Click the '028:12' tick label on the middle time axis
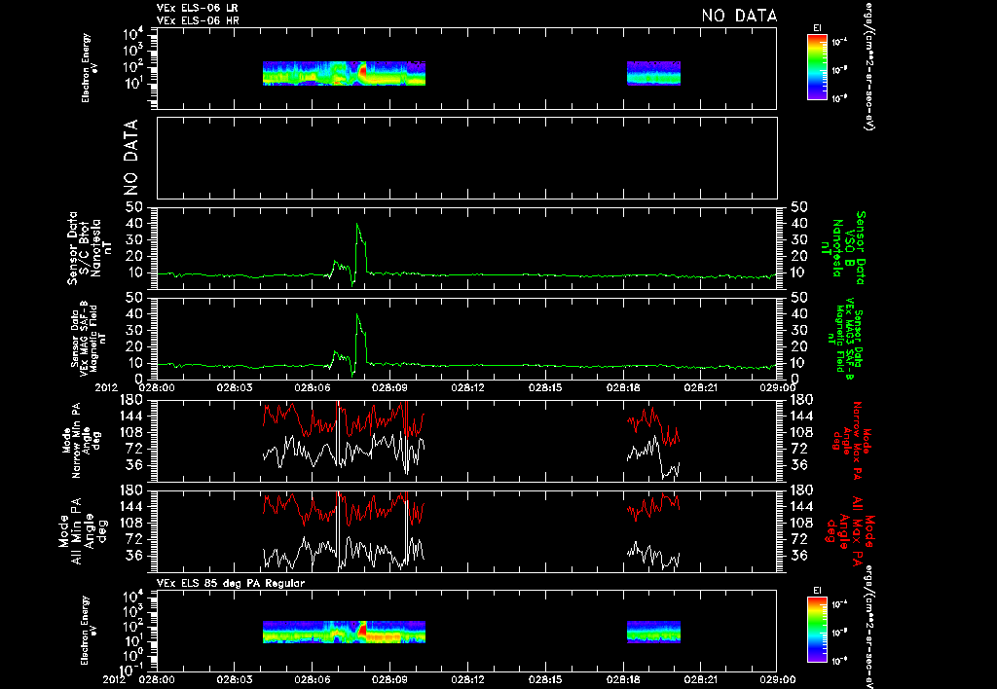The width and height of the screenshot is (997, 689). (468, 387)
